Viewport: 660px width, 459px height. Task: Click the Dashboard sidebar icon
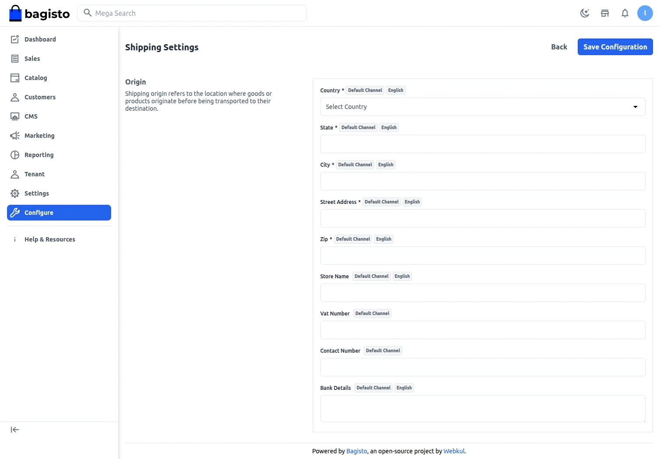[15, 39]
